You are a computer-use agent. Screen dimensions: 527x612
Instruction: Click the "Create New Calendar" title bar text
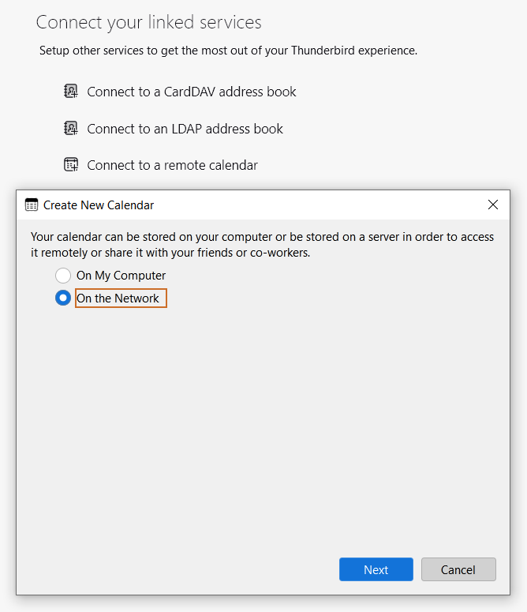99,205
